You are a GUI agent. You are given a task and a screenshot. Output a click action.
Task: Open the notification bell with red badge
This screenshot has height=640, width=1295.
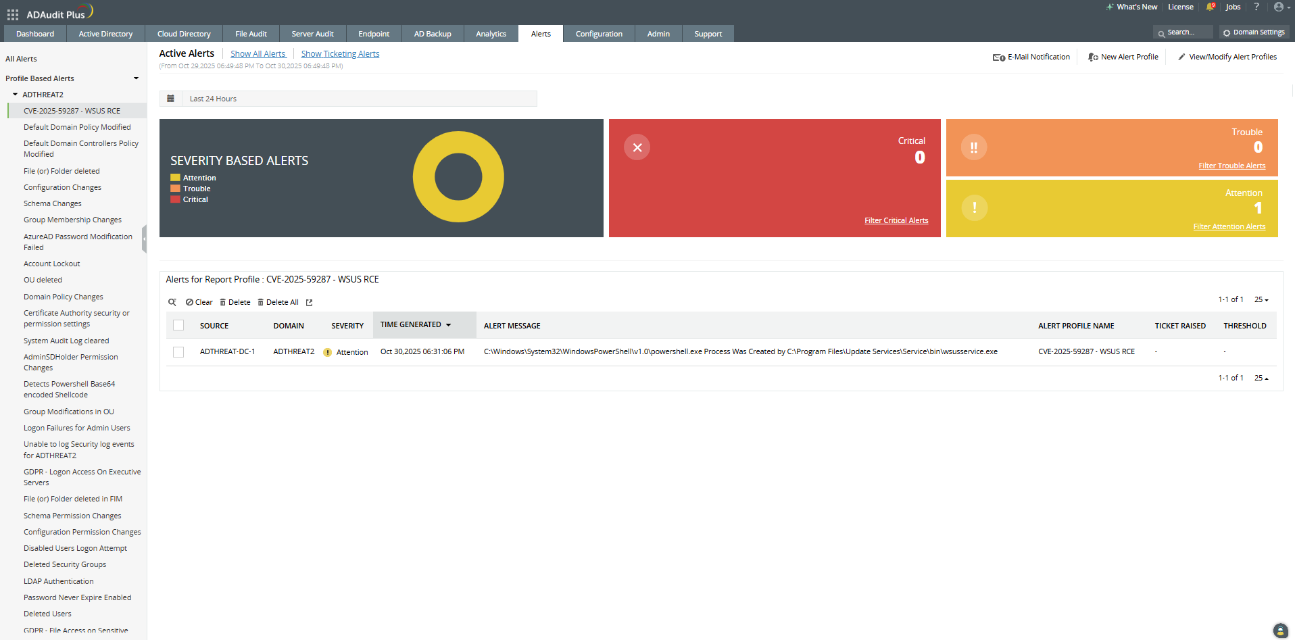(x=1210, y=7)
